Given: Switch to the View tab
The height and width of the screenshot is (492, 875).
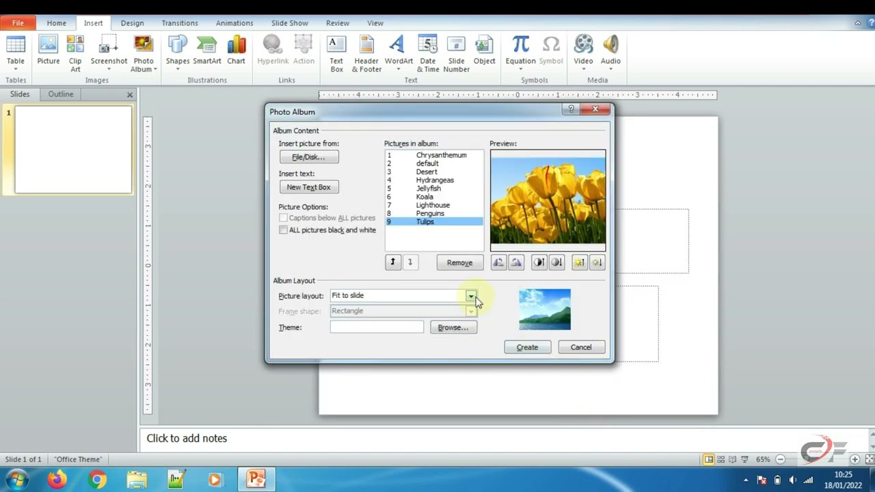Looking at the screenshot, I should 375,23.
